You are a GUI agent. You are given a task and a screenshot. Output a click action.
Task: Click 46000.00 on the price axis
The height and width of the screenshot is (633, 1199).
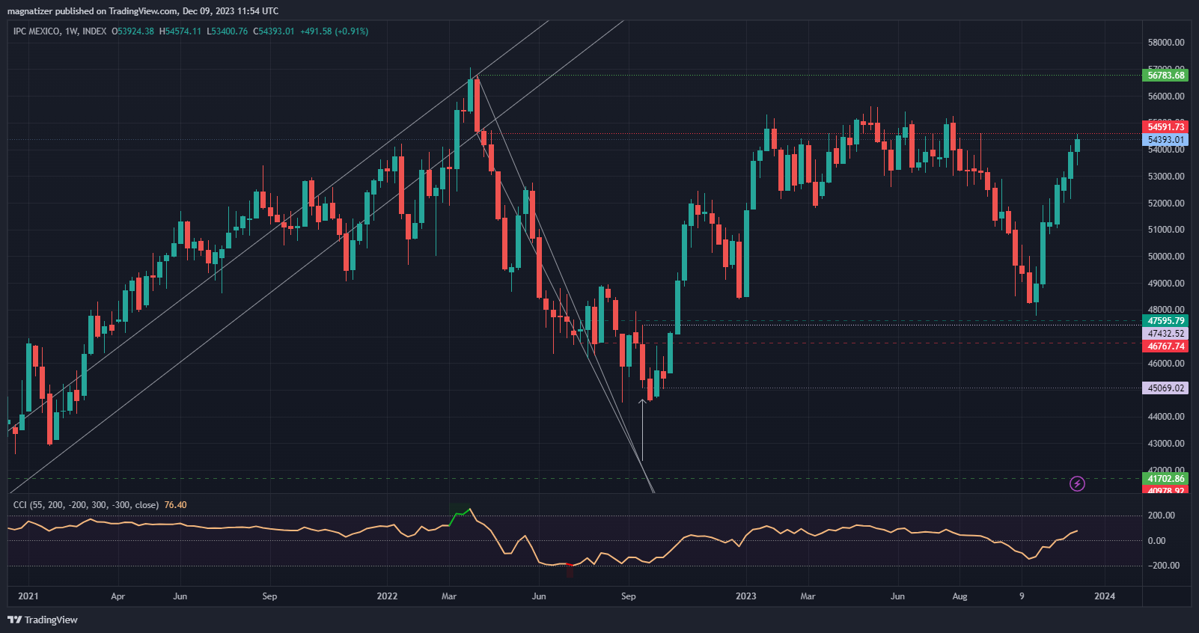click(1166, 364)
